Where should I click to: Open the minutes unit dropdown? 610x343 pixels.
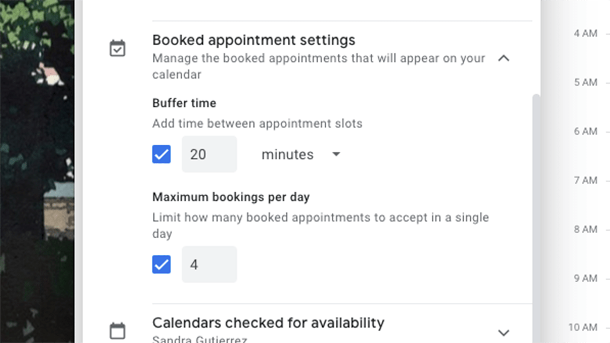(301, 154)
